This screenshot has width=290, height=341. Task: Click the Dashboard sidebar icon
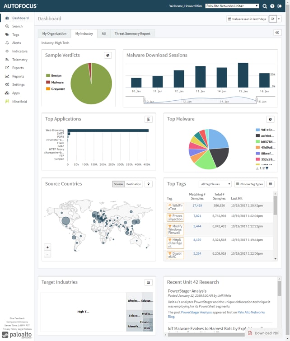pyautogui.click(x=7, y=18)
